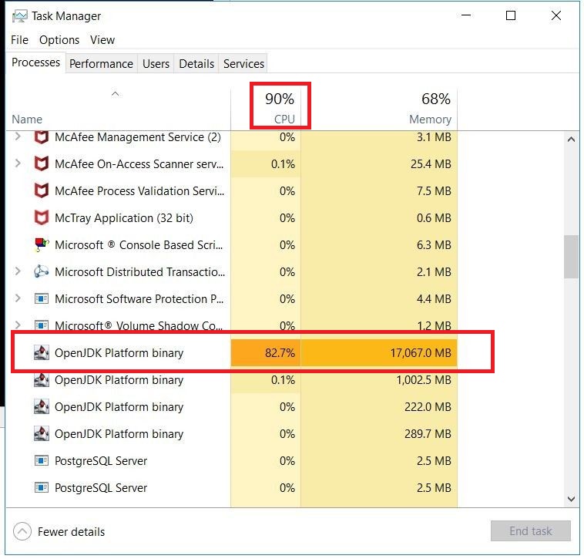Click the Microsoft Distributed Transaction icon
Viewport: 584px width, 559px height.
(x=42, y=272)
